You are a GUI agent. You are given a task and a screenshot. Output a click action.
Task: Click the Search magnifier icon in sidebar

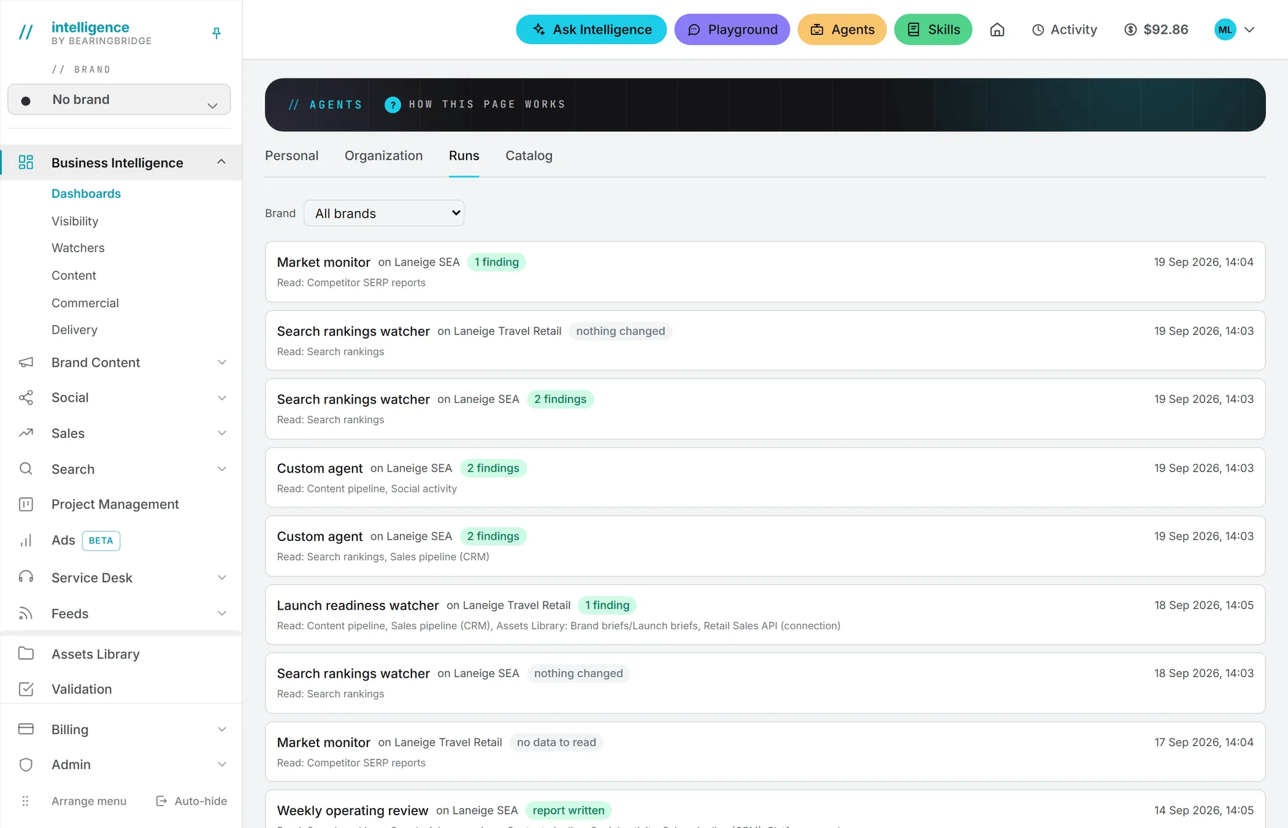click(x=26, y=469)
